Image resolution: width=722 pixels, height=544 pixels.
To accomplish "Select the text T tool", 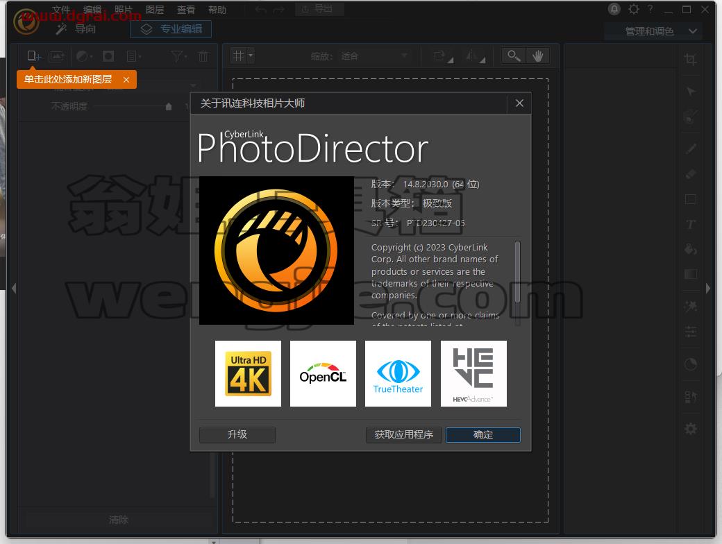I will coord(690,224).
